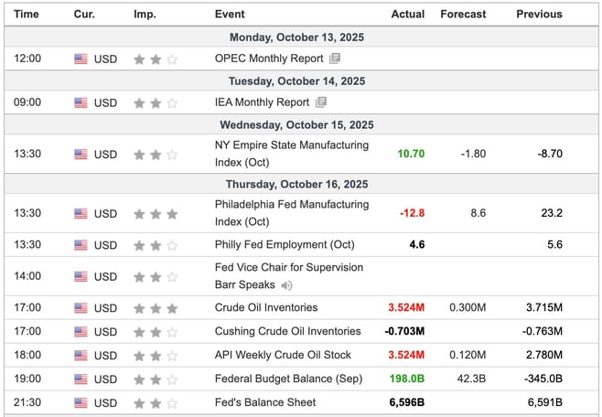Click the report icon beside OPEC Monthly Report

335,59
